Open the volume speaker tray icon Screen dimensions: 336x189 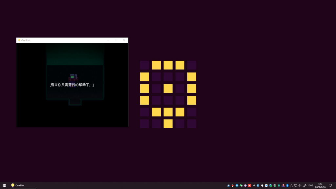click(300, 186)
